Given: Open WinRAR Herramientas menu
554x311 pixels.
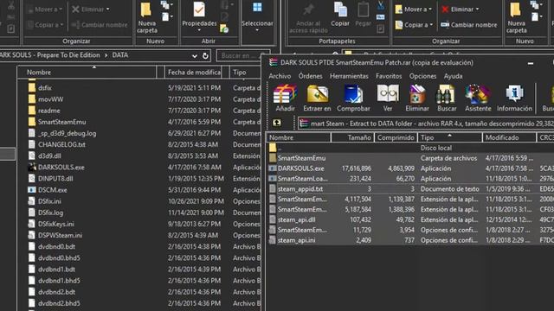Looking at the screenshot, I should [349, 76].
